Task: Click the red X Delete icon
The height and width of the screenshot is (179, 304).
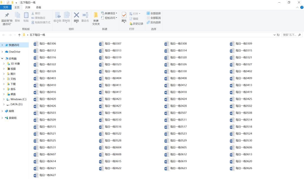Action: tap(76, 15)
